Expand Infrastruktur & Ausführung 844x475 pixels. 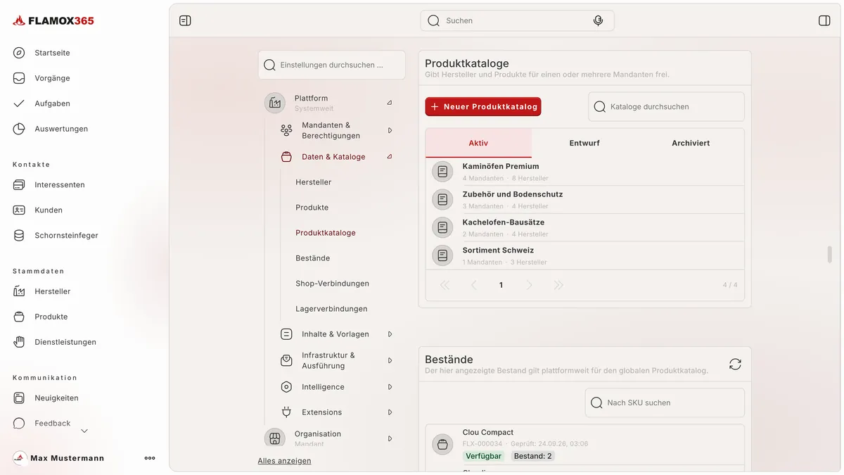click(390, 360)
